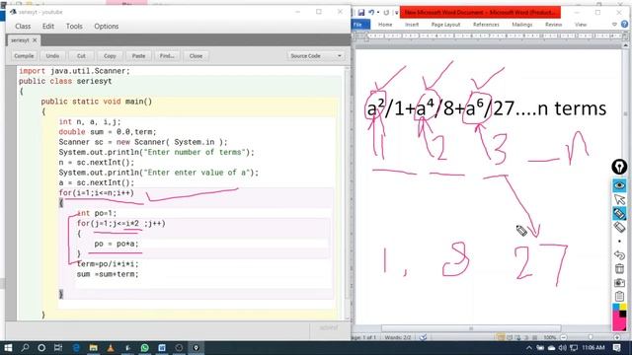Switch to the Review tab in Word
This screenshot has width=632, height=355.
pos(553,25)
